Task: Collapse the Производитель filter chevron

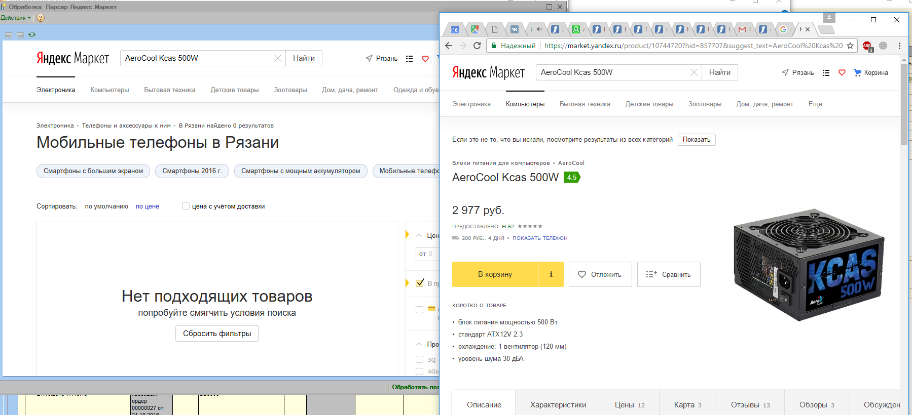Action: point(419,344)
